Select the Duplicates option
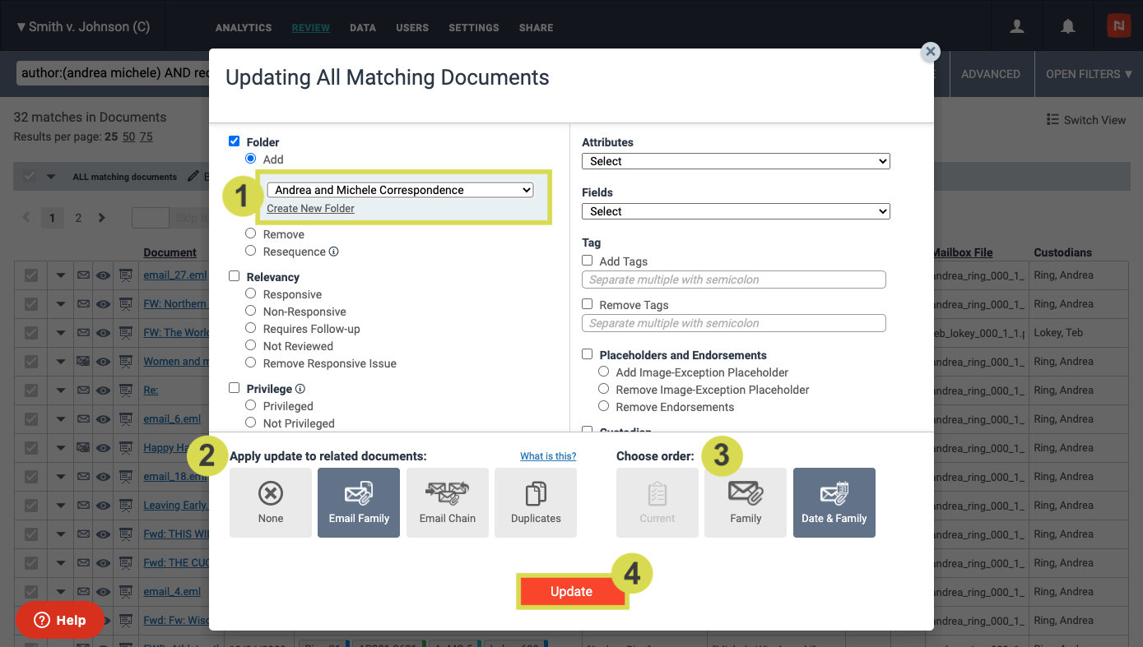Screen dimensions: 1143x647 [536, 503]
